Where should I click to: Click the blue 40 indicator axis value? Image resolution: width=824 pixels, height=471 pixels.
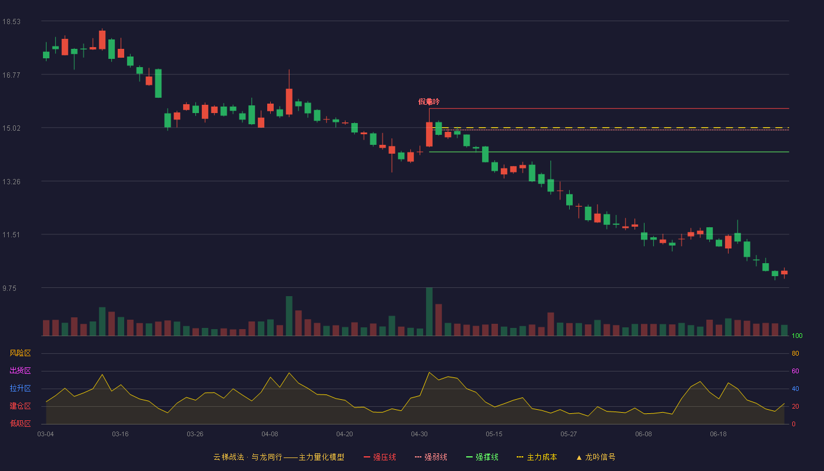[796, 389]
